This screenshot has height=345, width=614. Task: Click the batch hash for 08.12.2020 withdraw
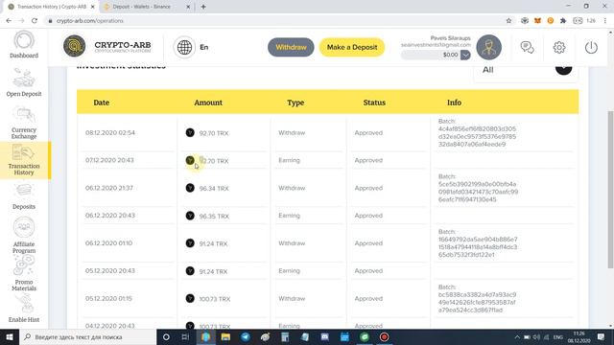(477, 136)
